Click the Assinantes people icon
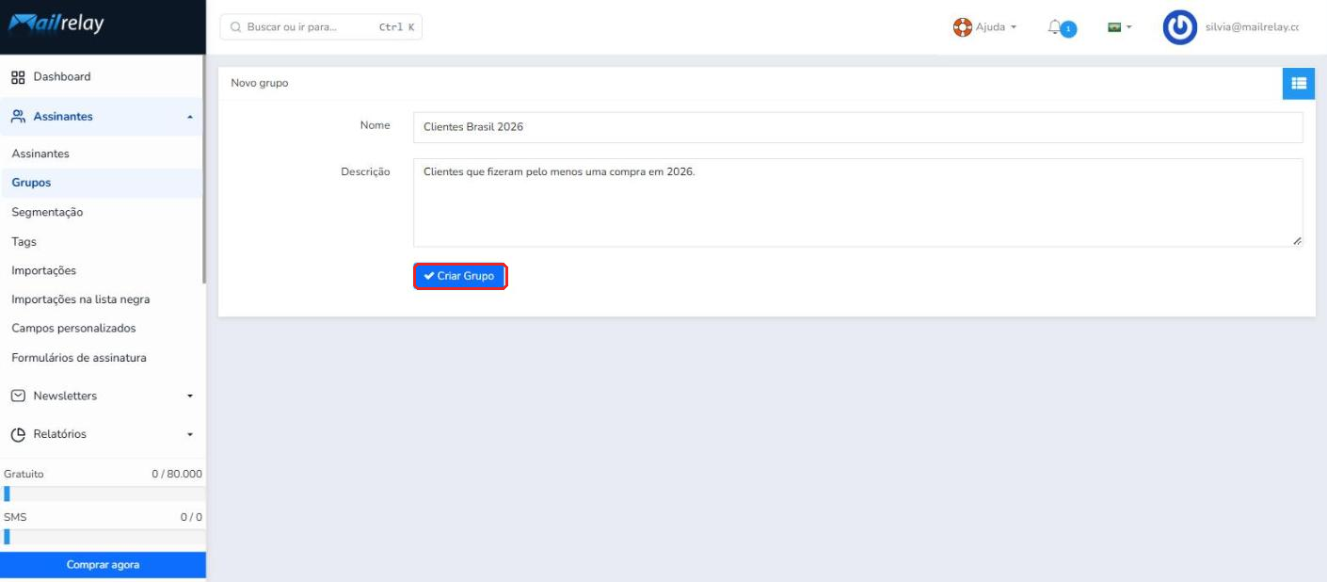 (18, 117)
